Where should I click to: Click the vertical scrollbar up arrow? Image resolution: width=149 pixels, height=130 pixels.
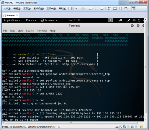(146, 19)
